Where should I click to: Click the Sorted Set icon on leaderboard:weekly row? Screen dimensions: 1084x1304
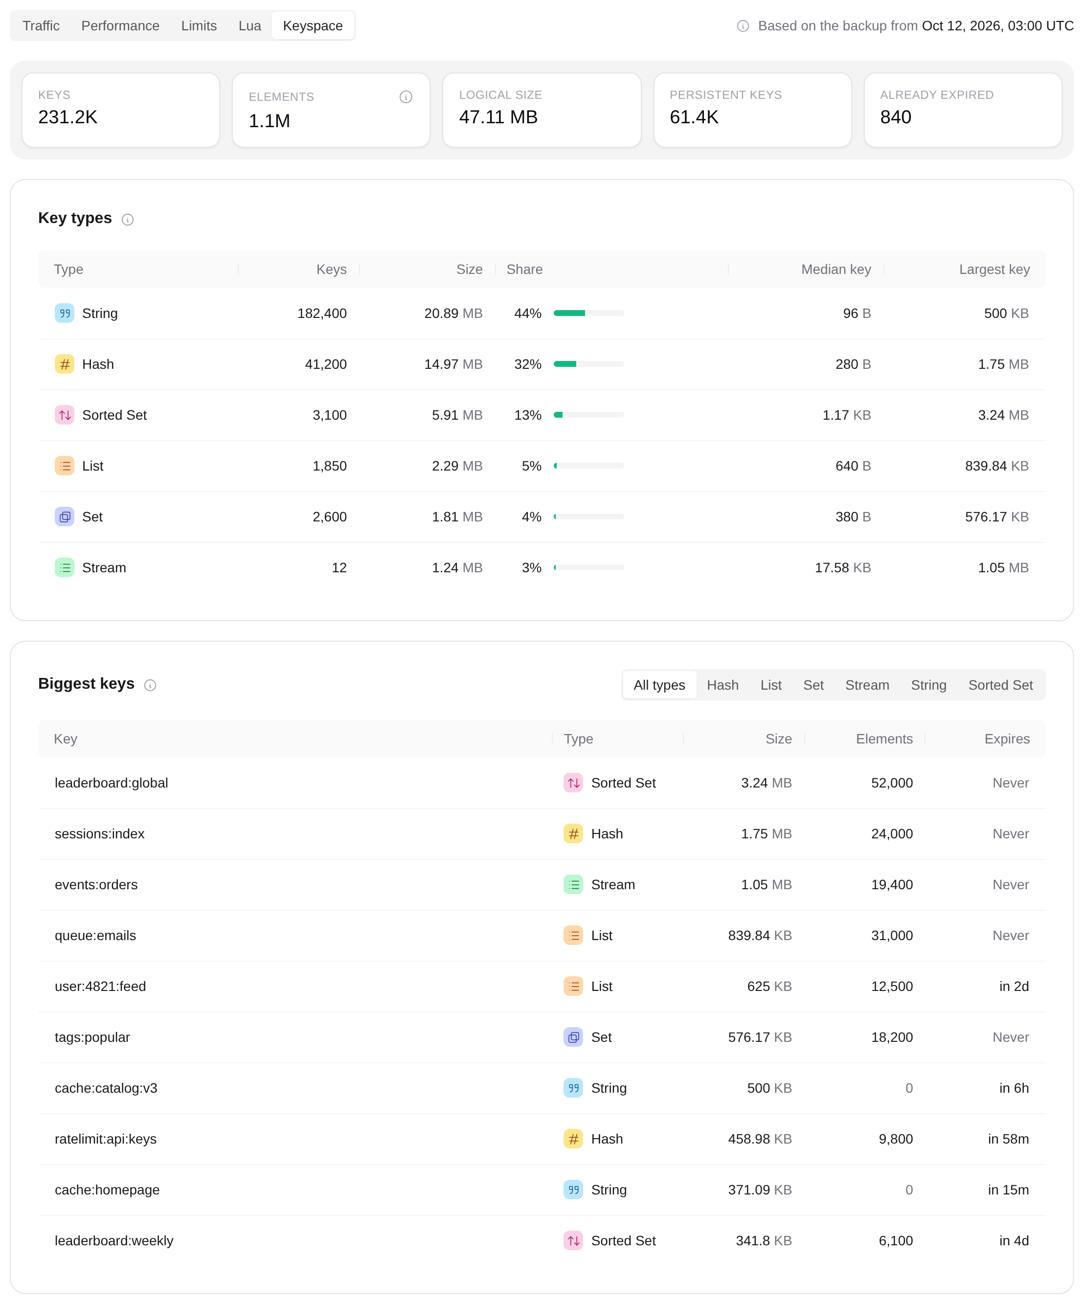coord(573,1241)
